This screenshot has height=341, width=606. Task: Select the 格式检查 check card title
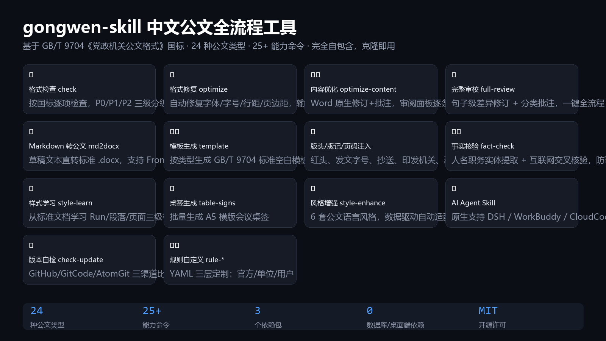(53, 89)
